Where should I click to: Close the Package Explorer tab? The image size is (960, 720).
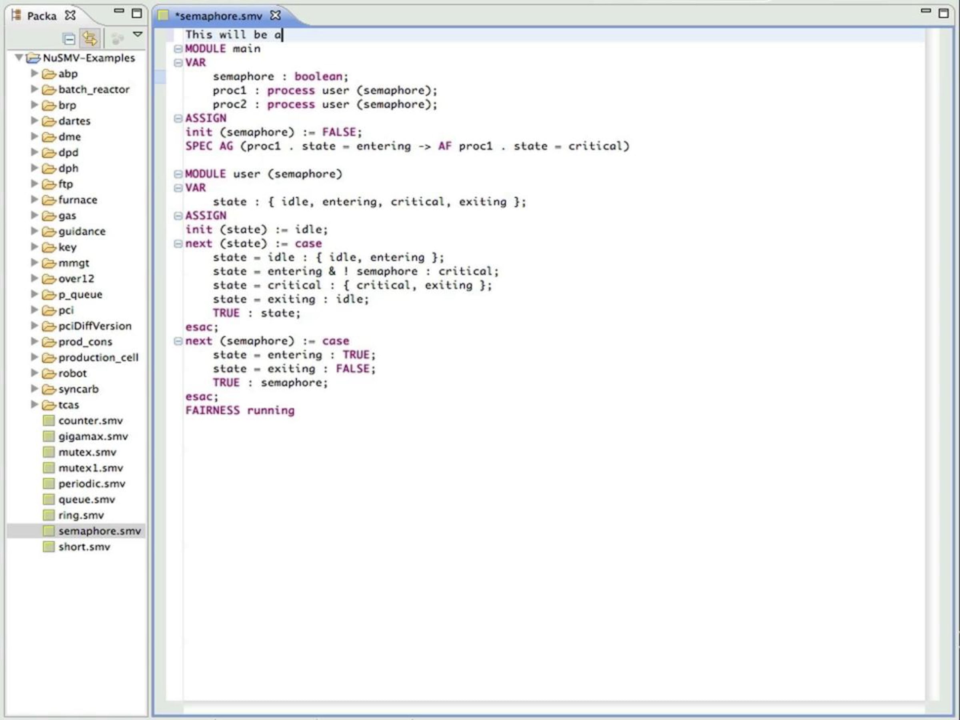point(70,16)
